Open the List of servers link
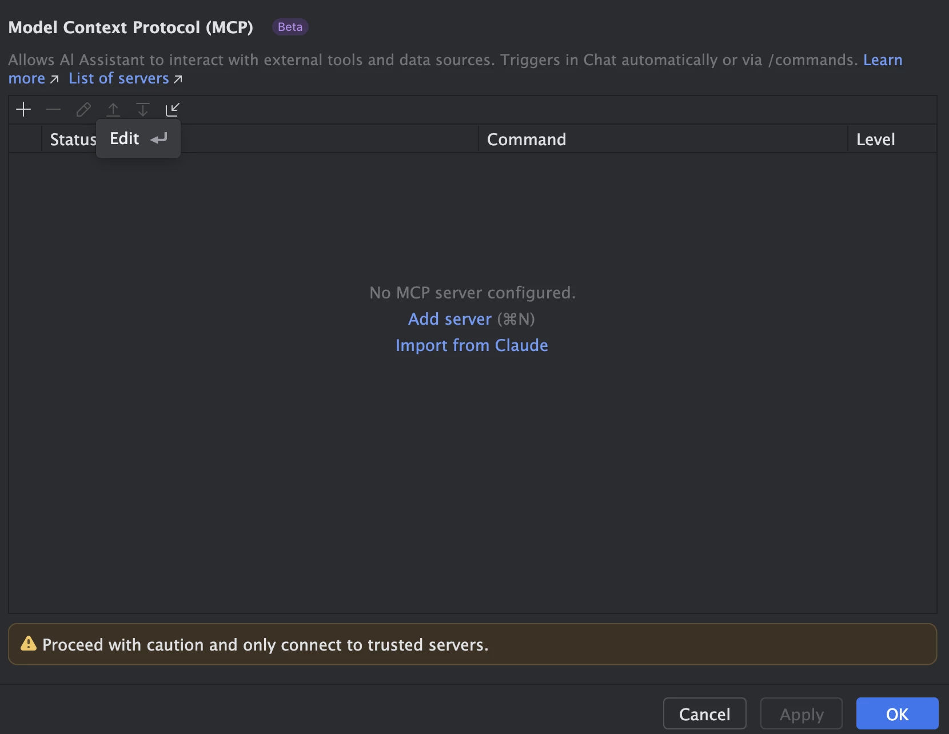The image size is (949, 734). [x=119, y=78]
